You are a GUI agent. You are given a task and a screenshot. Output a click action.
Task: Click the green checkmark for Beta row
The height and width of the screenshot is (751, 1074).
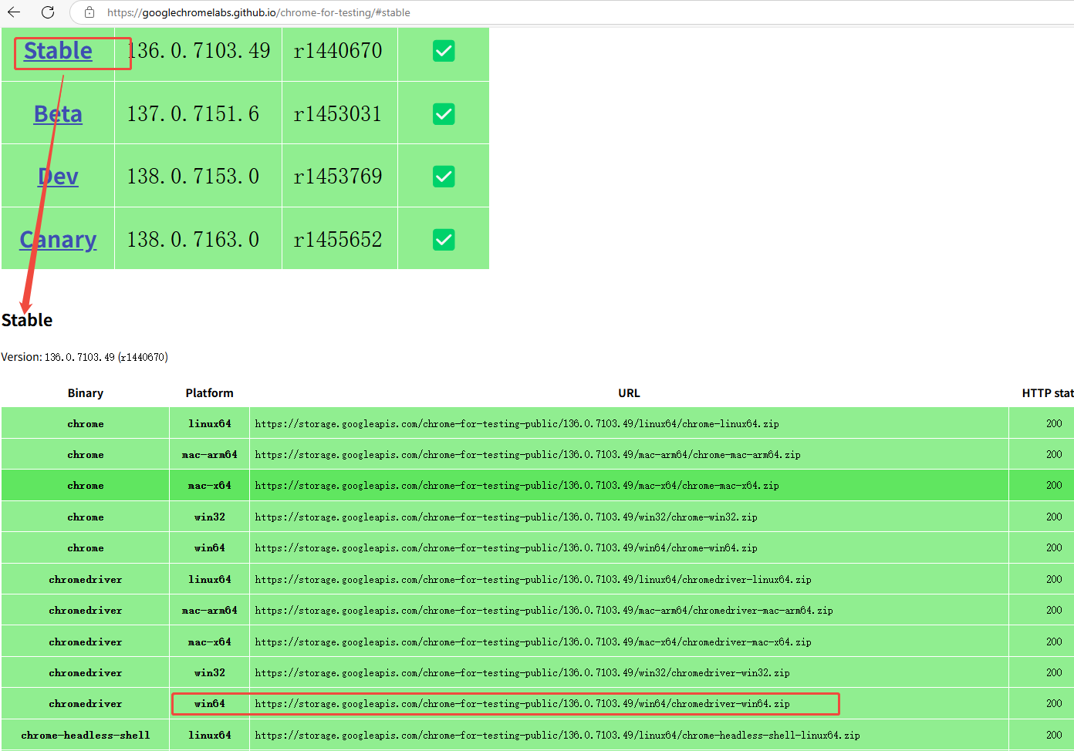pos(444,113)
